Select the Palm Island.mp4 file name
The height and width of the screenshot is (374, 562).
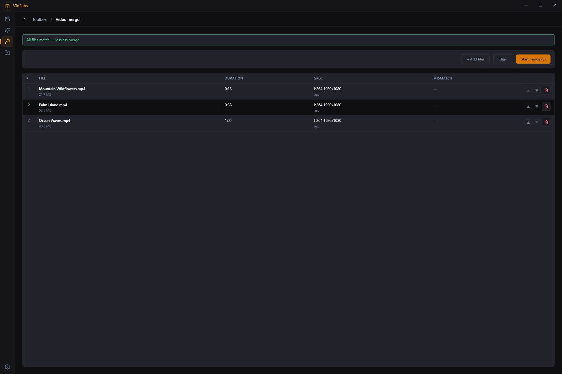click(x=53, y=105)
